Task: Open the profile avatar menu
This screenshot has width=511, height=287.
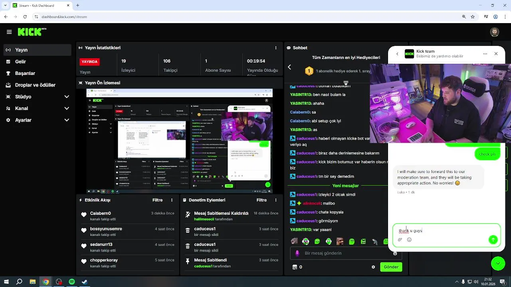Action: (494, 32)
